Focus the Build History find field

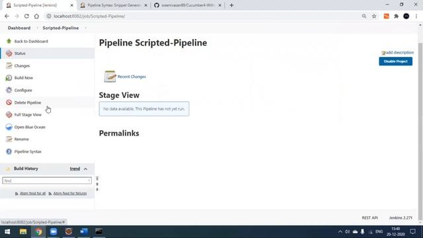point(47,180)
